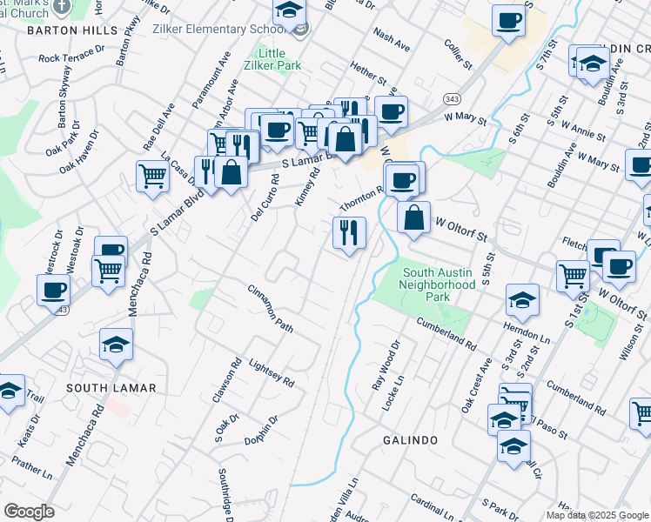Click the Herndon Ln street label

click(x=527, y=333)
